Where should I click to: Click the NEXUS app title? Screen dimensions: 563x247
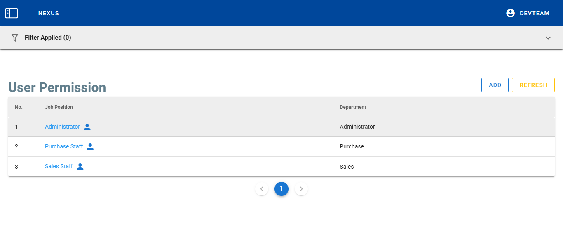point(49,13)
